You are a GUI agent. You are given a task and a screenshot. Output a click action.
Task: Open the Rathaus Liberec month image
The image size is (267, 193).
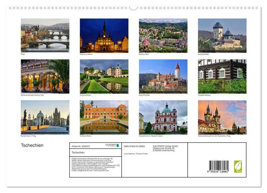pyautogui.click(x=104, y=35)
